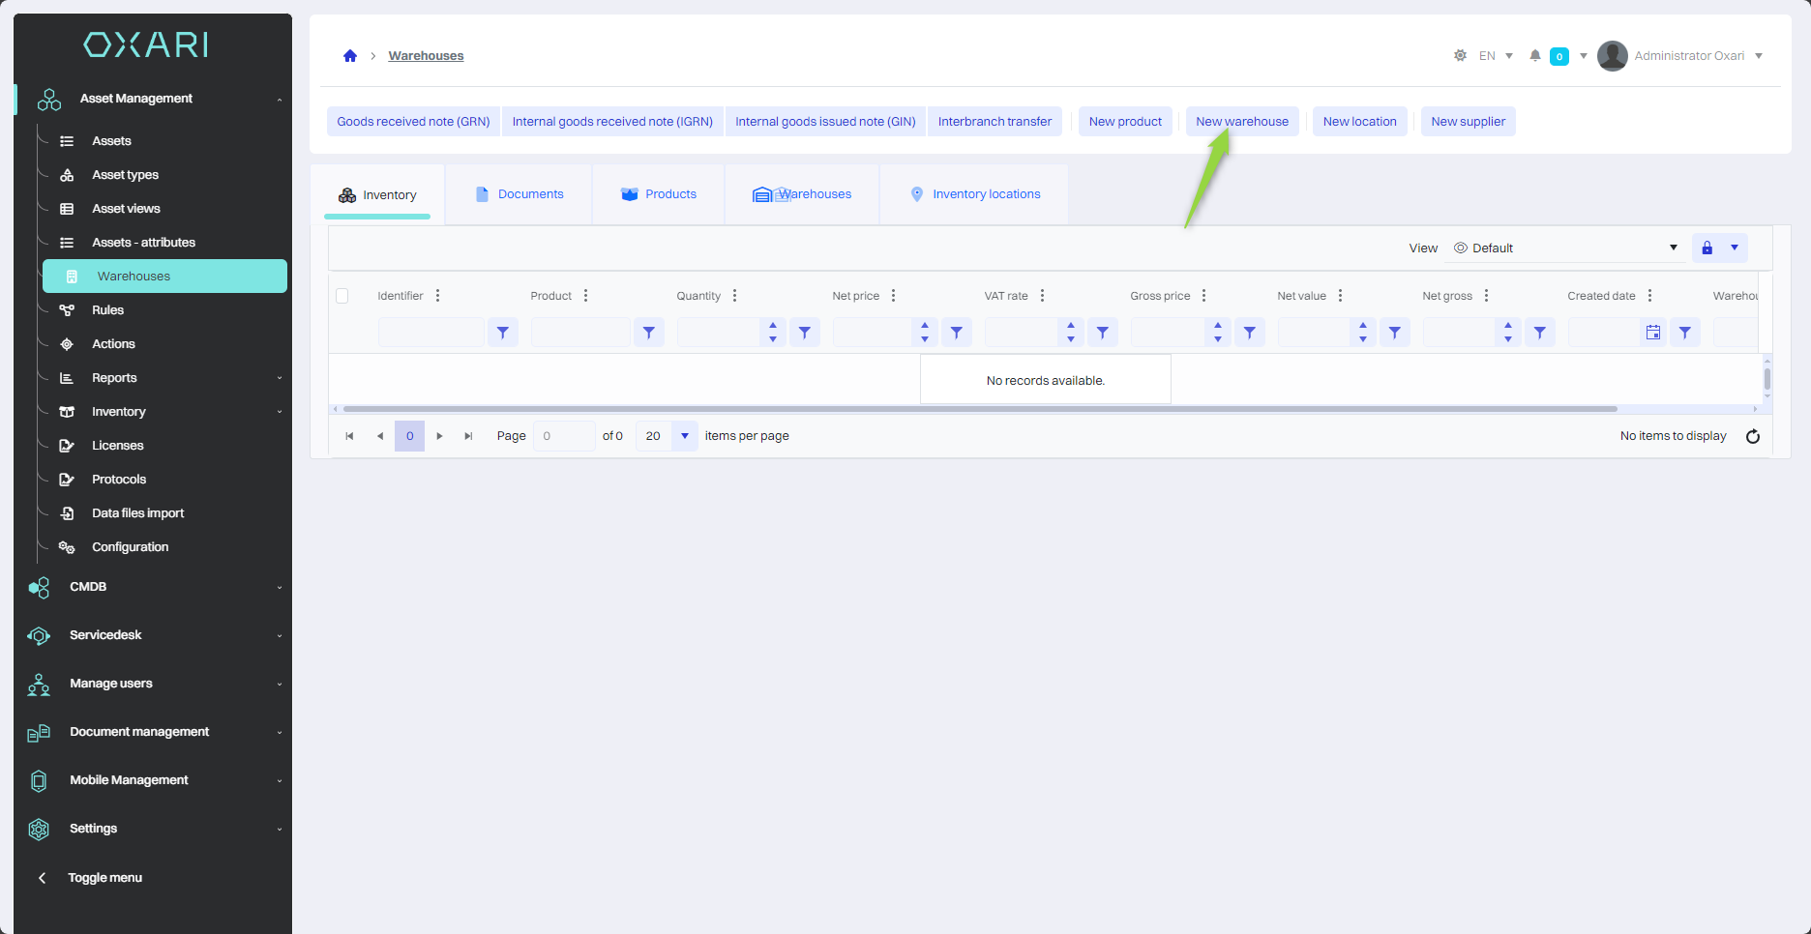1811x934 pixels.
Task: Open the Default view dropdown
Action: 1565,248
